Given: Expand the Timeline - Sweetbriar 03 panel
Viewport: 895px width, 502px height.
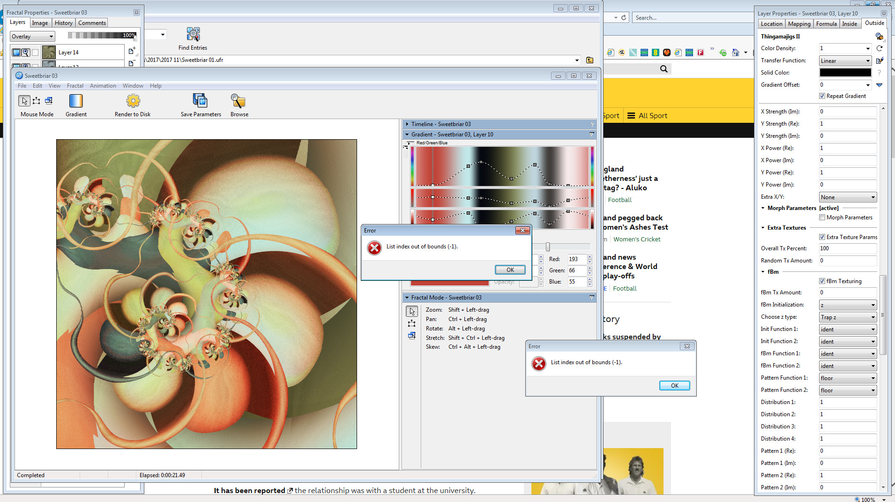Looking at the screenshot, I should point(407,124).
